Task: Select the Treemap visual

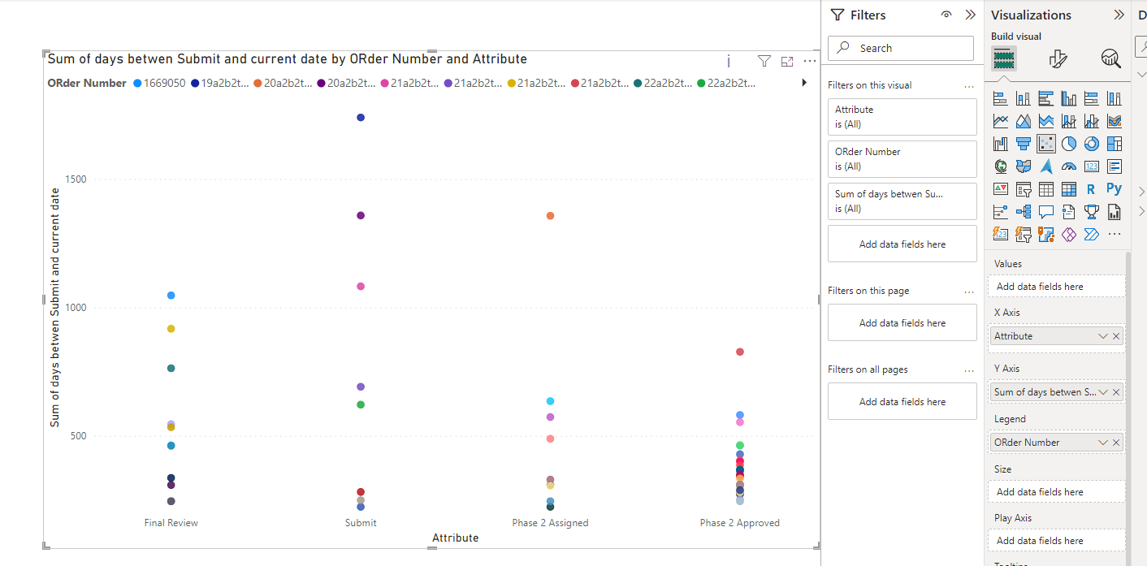Action: point(1115,144)
